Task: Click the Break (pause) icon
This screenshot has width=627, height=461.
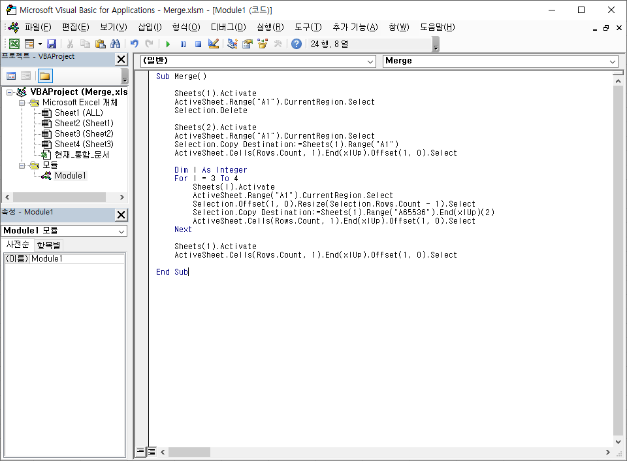Action: 183,44
